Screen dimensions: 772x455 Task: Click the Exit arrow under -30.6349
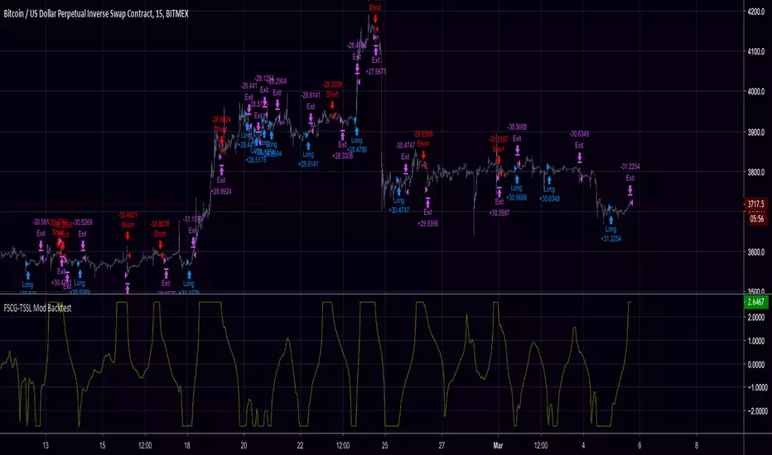click(x=579, y=155)
